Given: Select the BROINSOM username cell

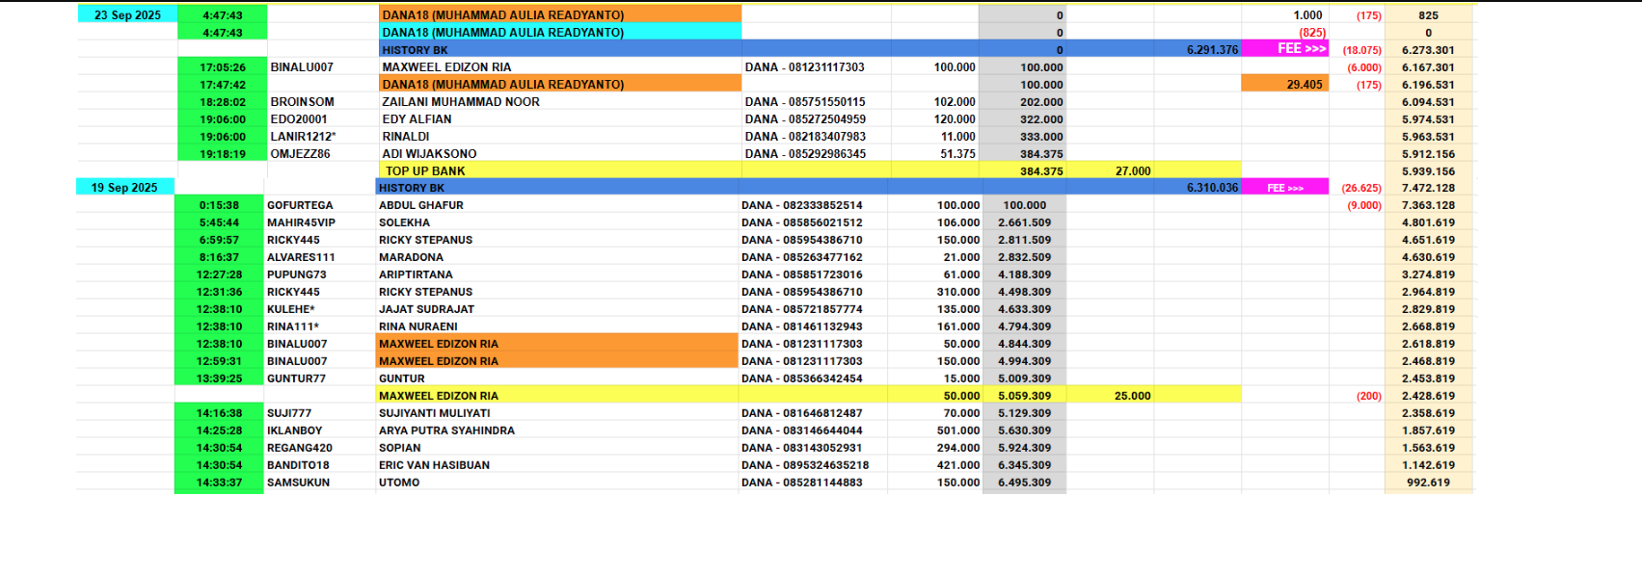Looking at the screenshot, I should click(321, 102).
